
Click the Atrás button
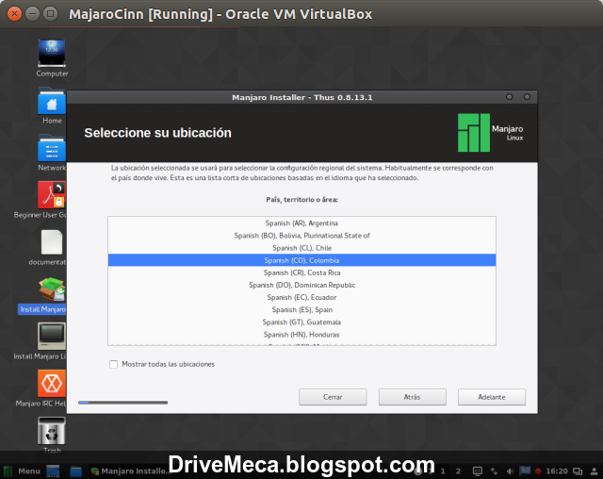click(x=413, y=397)
